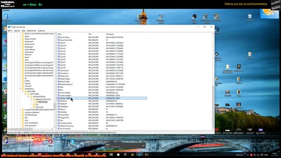Click the Screen Height value icon
Viewport: 281px width, 158px height.
[58, 95]
